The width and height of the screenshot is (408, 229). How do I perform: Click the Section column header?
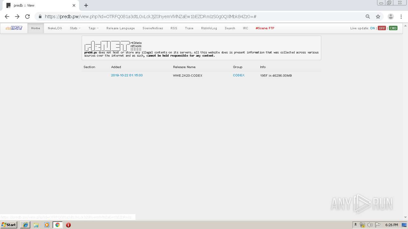click(x=89, y=67)
